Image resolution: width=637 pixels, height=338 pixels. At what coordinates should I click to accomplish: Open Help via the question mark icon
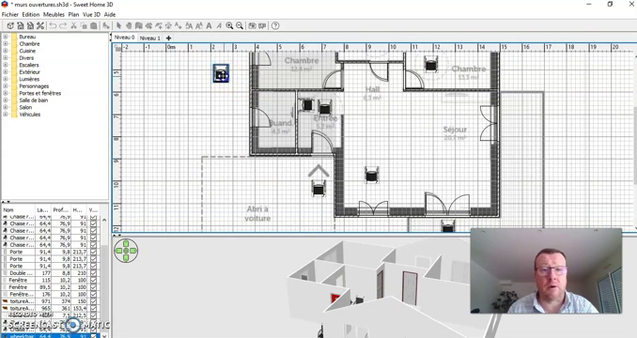click(275, 25)
